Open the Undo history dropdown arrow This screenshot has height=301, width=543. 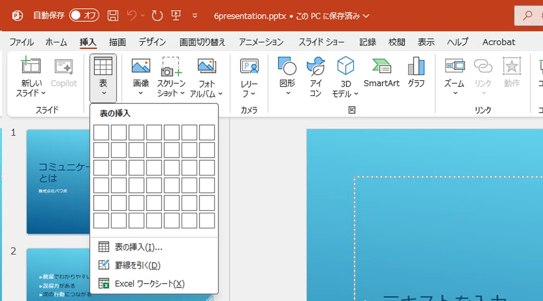pos(143,16)
